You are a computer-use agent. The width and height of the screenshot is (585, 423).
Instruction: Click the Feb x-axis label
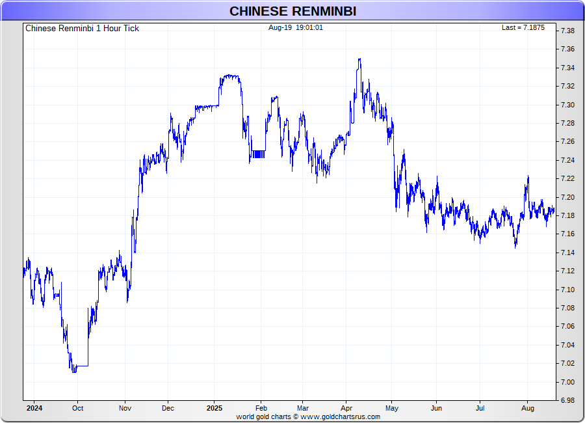pos(261,408)
